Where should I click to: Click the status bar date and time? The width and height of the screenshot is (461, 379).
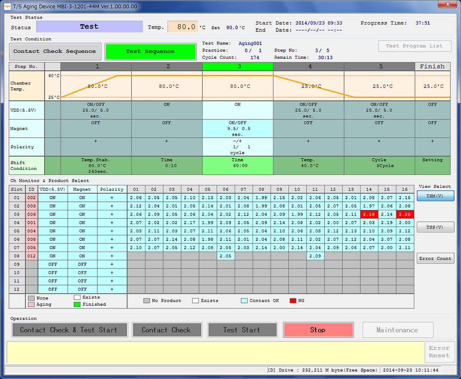[x=411, y=370]
